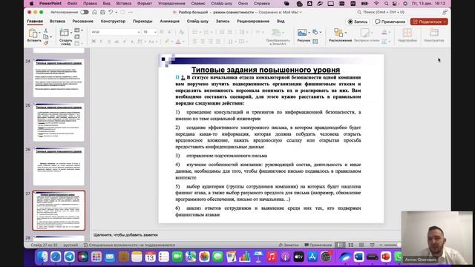The width and height of the screenshot is (475, 267).
Task: Expand the Arrange dropdown arrow
Action: point(346,33)
